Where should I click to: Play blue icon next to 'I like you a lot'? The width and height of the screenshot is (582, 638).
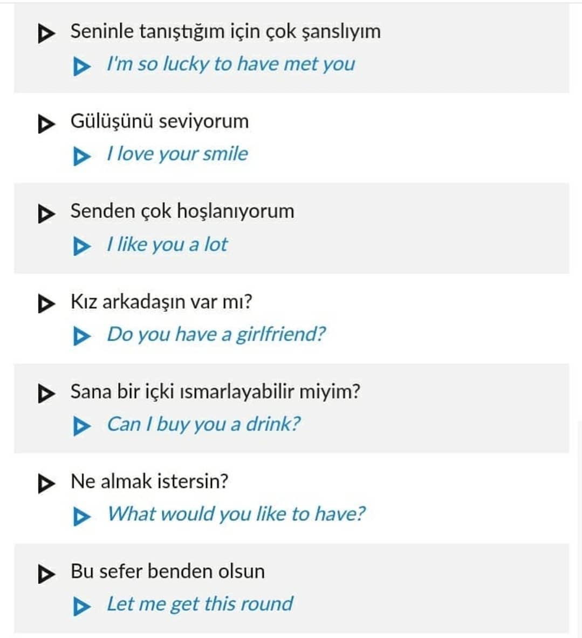82,247
